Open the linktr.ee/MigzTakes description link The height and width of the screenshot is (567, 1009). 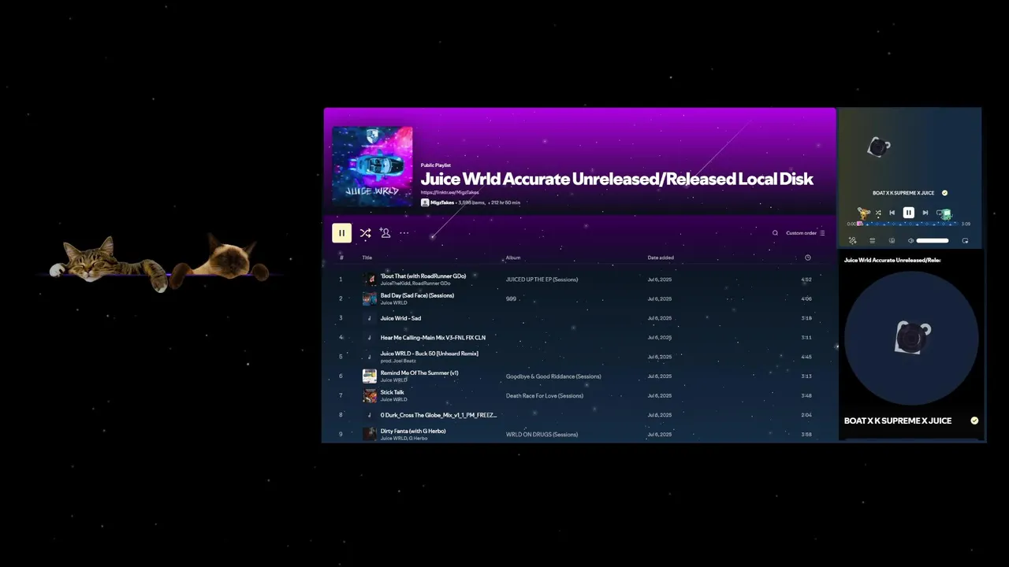[x=449, y=192]
